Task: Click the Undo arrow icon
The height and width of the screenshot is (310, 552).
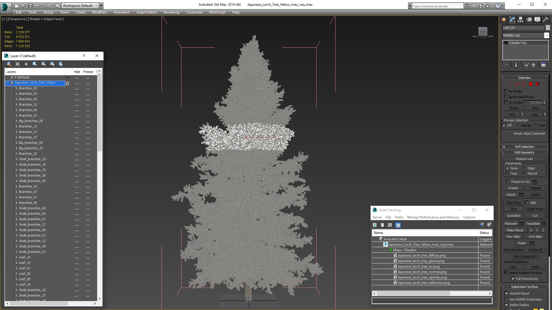Action: tap(37, 5)
